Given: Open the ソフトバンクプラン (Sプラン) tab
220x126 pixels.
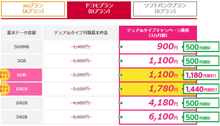Looking at the screenshot, I should [x=165, y=9].
